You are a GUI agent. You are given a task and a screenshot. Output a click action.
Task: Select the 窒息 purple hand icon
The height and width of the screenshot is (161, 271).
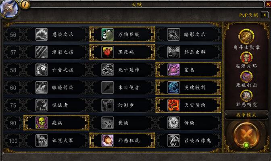[173, 70]
